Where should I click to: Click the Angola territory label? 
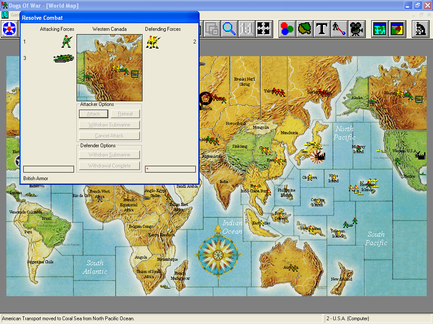tap(141, 257)
